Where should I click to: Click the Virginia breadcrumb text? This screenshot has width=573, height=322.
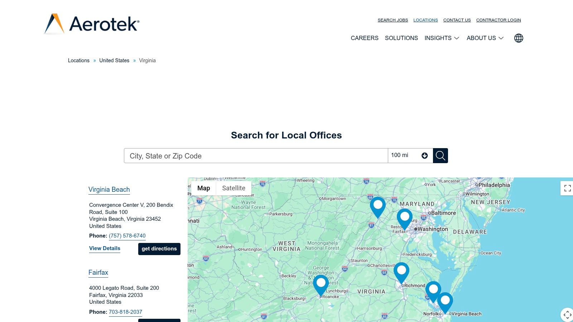tap(147, 60)
